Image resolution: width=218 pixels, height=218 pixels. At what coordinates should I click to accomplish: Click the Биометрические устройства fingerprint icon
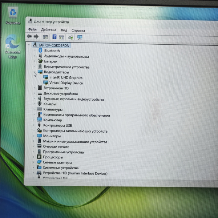(40, 66)
